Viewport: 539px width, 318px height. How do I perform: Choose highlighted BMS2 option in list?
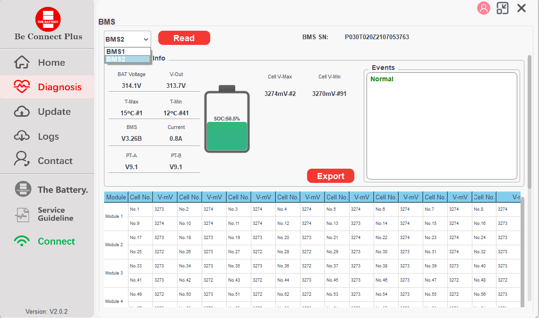coord(127,59)
